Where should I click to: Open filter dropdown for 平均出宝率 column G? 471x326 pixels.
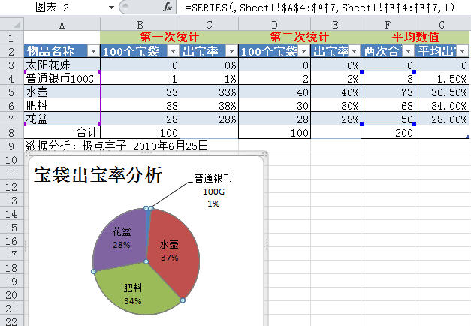point(463,51)
